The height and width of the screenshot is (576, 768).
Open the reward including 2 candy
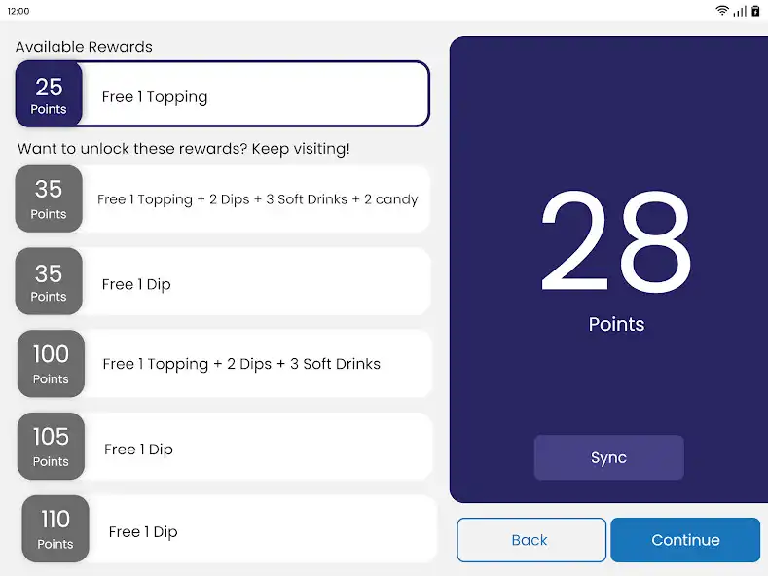(x=223, y=198)
